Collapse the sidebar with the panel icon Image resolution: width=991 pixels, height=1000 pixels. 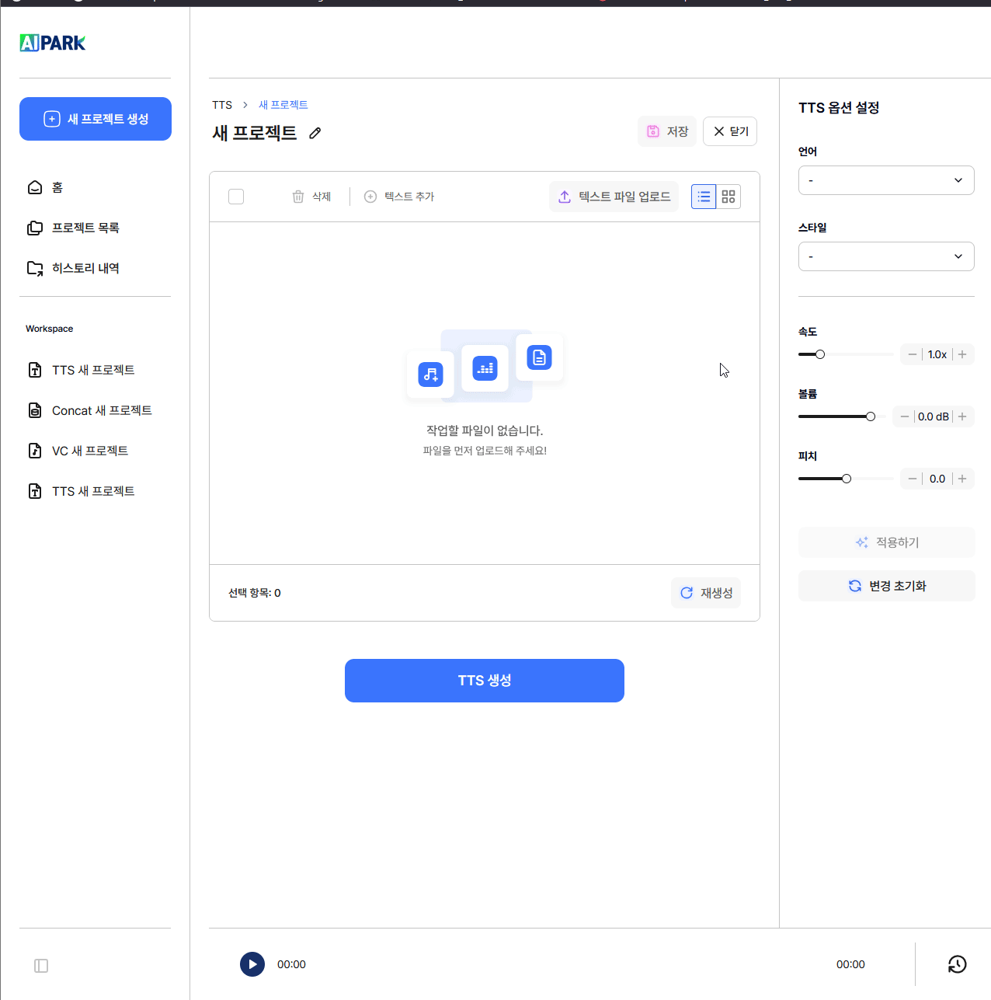41,966
